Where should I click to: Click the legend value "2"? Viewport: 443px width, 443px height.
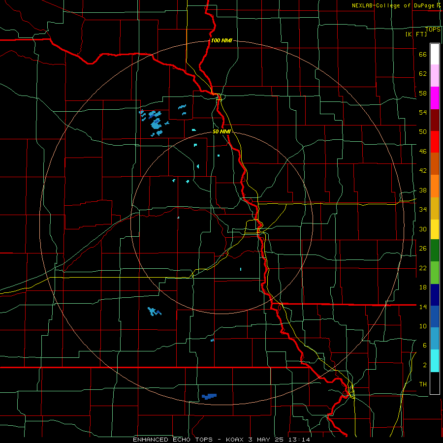(x=424, y=365)
